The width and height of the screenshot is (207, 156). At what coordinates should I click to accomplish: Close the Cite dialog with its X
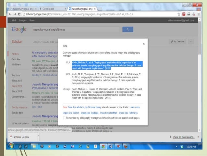(144, 44)
